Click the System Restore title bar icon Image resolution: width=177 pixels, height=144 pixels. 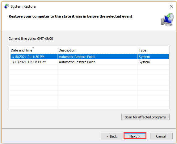pyautogui.click(x=7, y=6)
